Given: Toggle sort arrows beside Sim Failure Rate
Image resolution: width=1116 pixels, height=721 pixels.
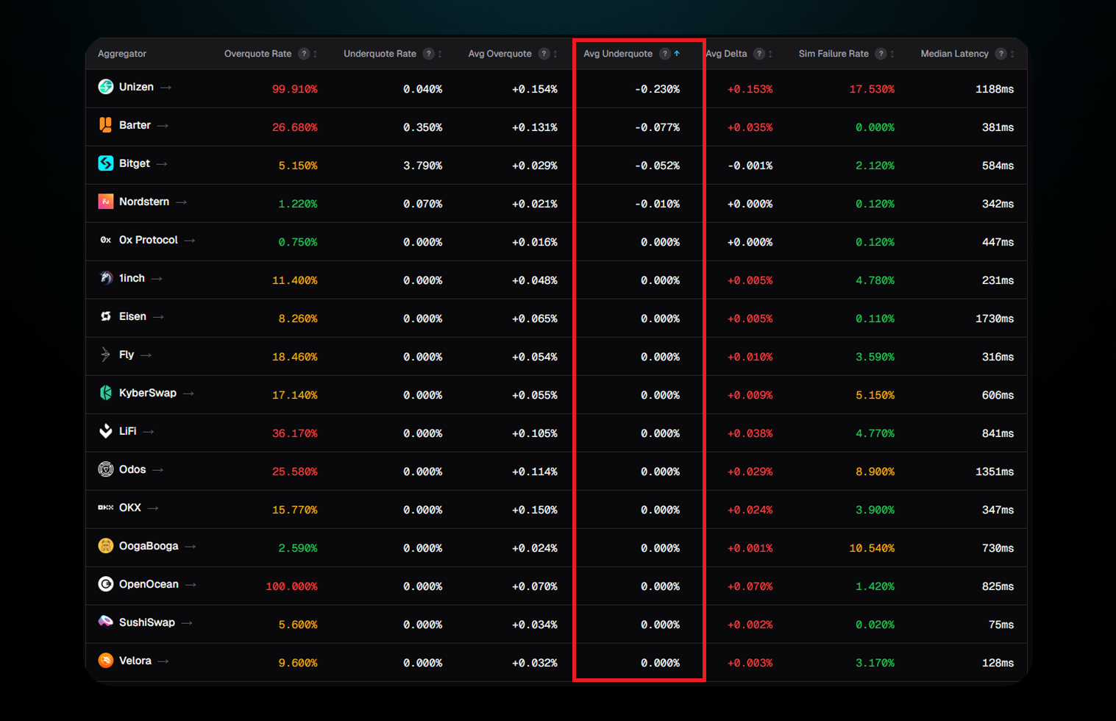Looking at the screenshot, I should [x=892, y=54].
